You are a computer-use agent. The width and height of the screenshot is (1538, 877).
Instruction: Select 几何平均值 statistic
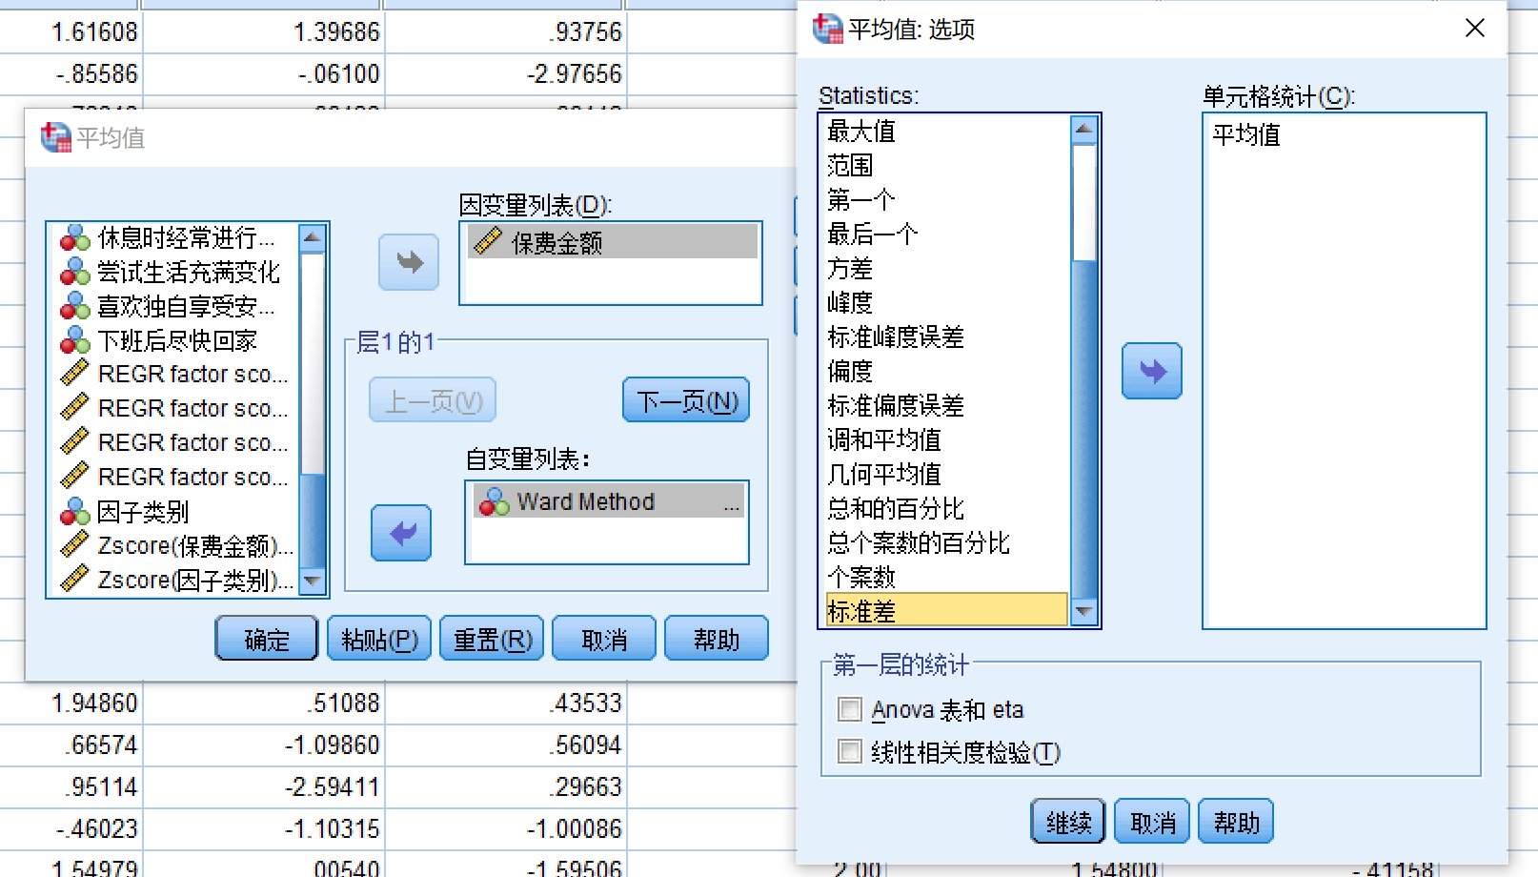[946, 474]
